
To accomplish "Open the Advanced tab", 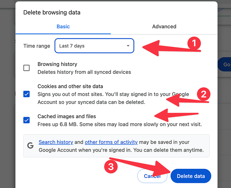I will [164, 27].
